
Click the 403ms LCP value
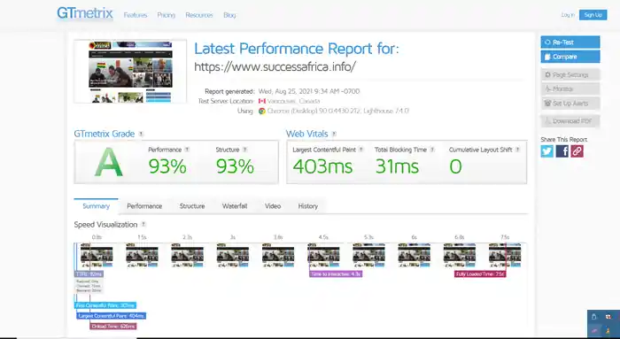pos(322,166)
